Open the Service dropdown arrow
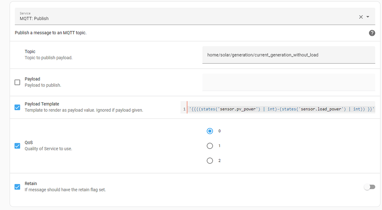The image size is (382, 210). [368, 17]
